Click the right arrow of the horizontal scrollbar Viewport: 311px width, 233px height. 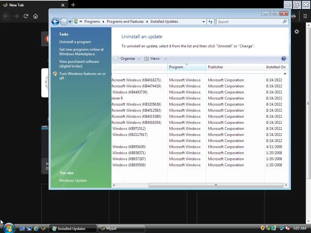pos(286,185)
